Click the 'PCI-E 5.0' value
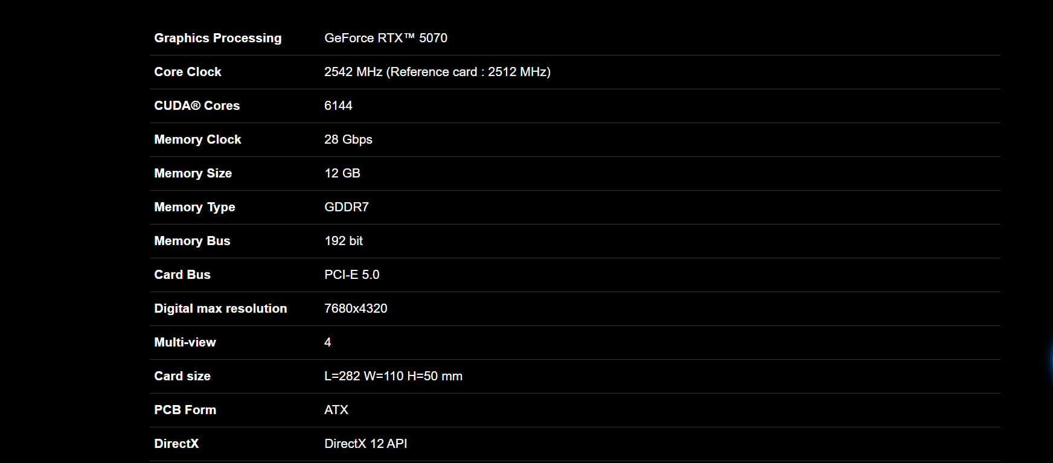Image resolution: width=1053 pixels, height=463 pixels. coord(352,275)
